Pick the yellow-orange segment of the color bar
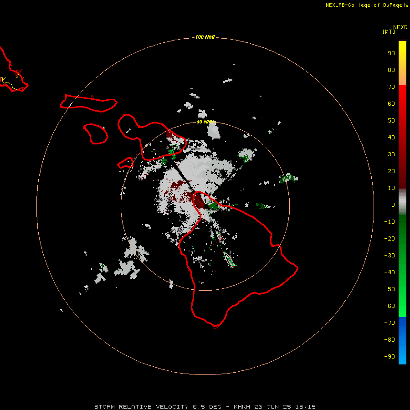The width and height of the screenshot is (410, 410). click(x=402, y=63)
